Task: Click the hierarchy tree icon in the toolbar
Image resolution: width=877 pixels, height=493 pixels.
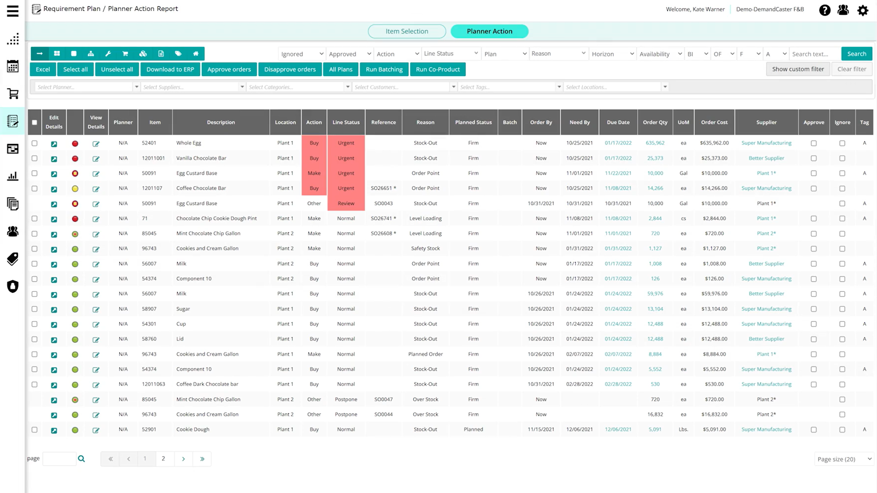Action: 91,54
